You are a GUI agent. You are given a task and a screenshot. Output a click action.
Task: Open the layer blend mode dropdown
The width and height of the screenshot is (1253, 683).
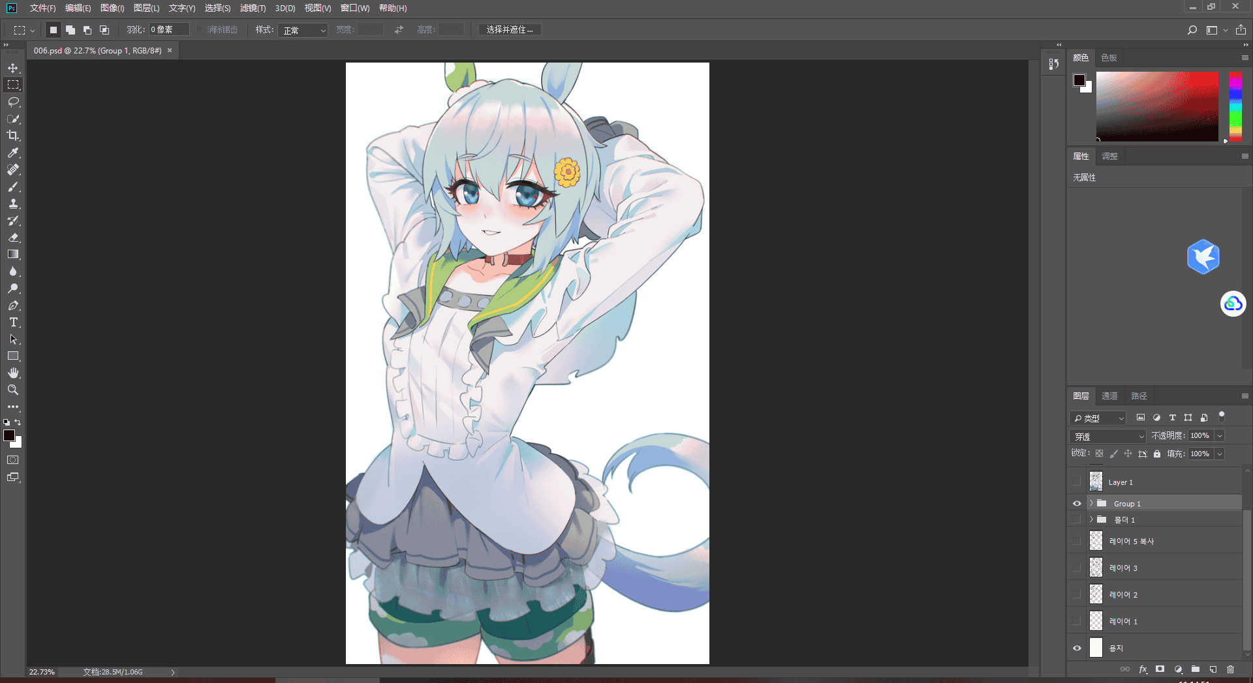click(1108, 436)
